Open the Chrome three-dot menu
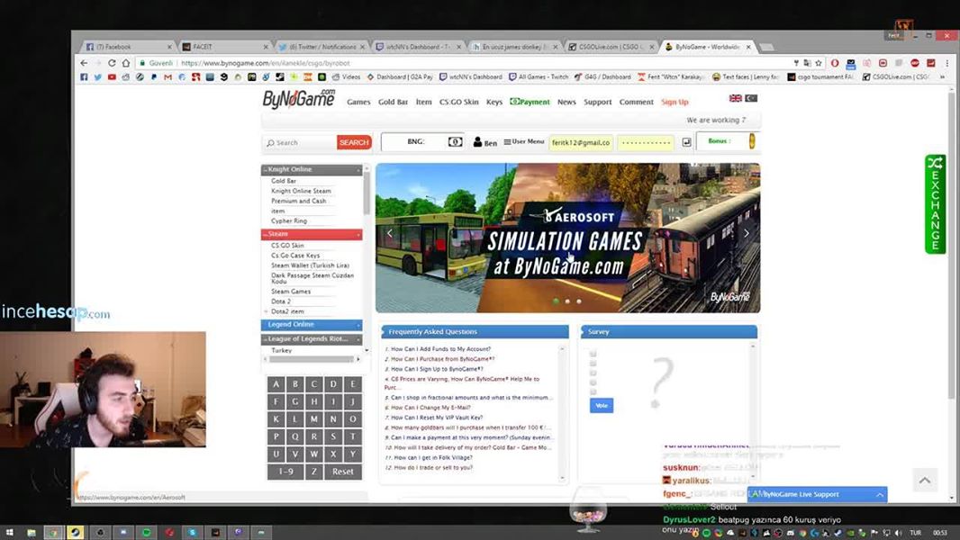This screenshot has height=540, width=960. (946, 63)
